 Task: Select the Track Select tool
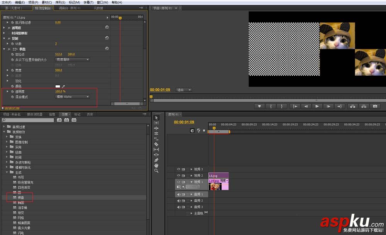coord(156,123)
